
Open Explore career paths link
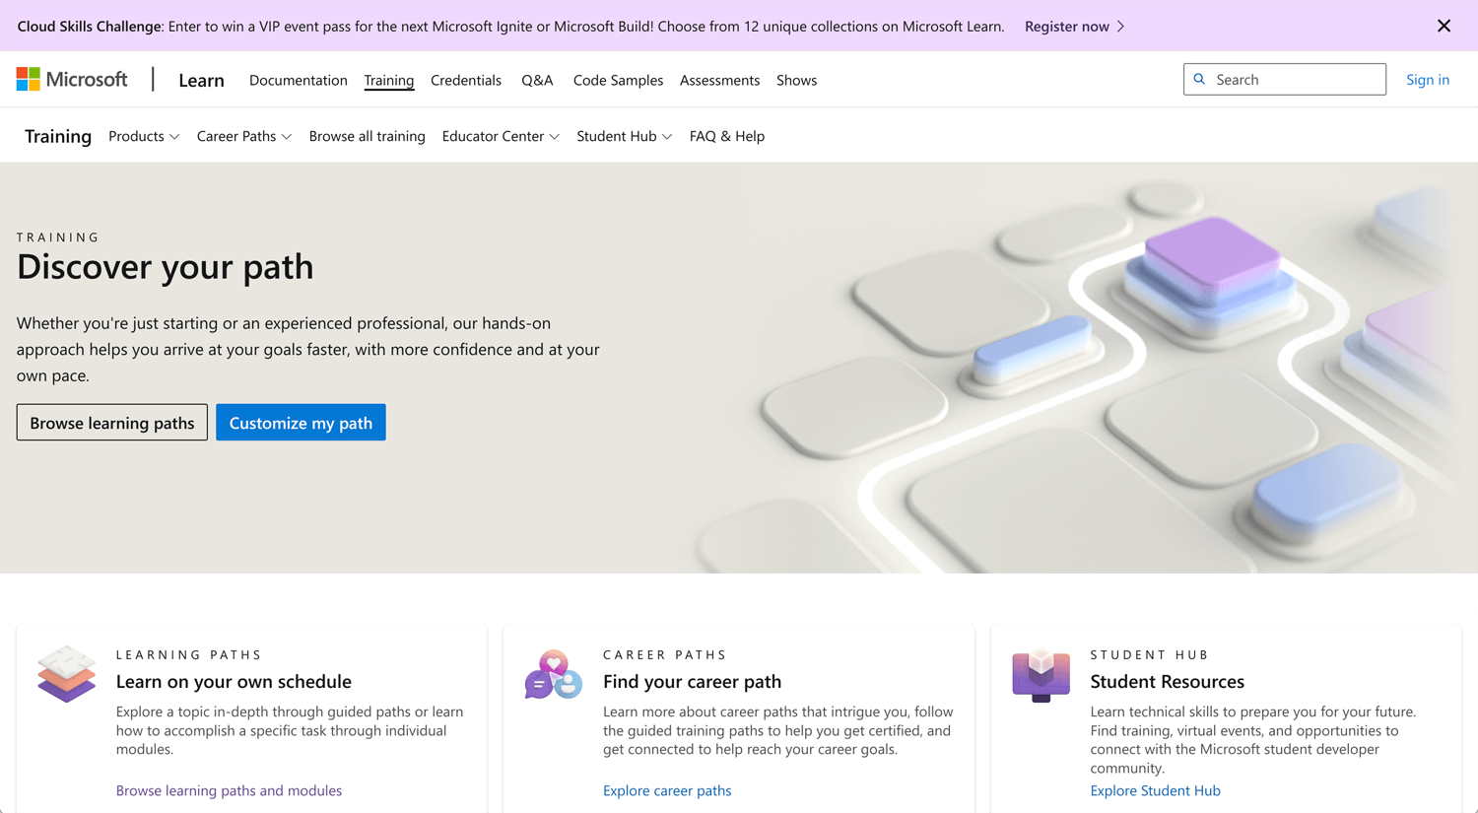pyautogui.click(x=667, y=790)
